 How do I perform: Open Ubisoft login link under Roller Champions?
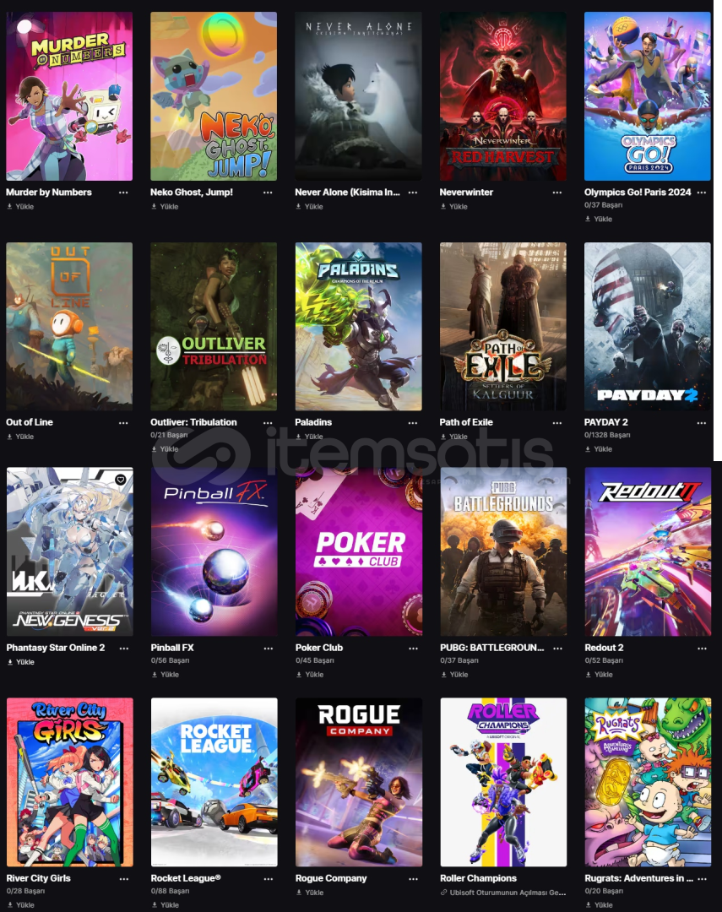coord(502,893)
